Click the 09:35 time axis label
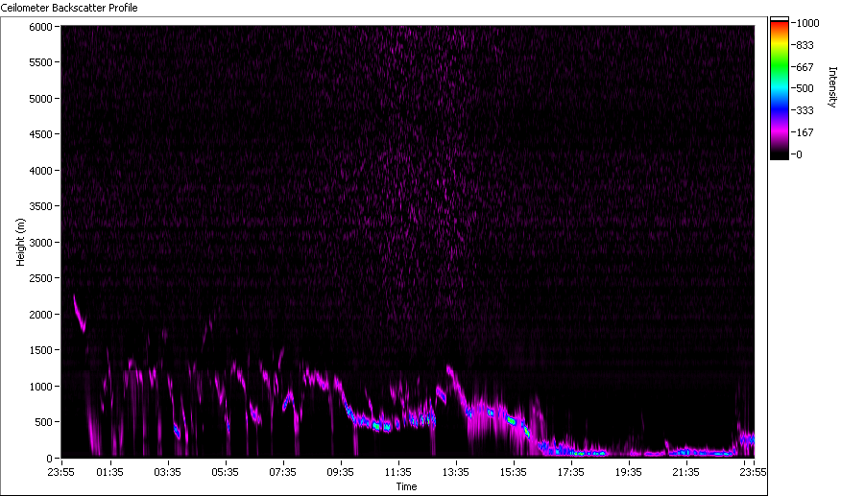 click(x=340, y=472)
